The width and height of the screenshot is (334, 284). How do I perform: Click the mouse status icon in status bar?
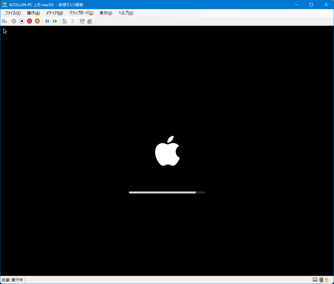[x=321, y=280]
